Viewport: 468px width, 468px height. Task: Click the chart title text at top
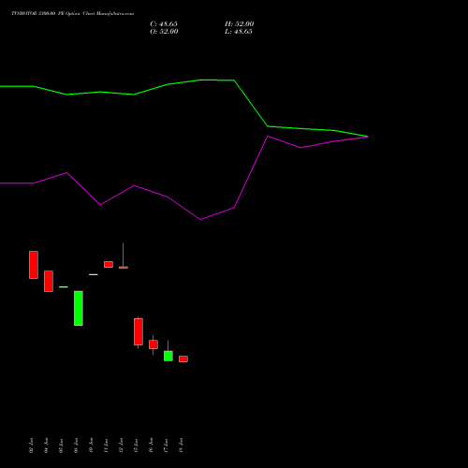(x=72, y=13)
